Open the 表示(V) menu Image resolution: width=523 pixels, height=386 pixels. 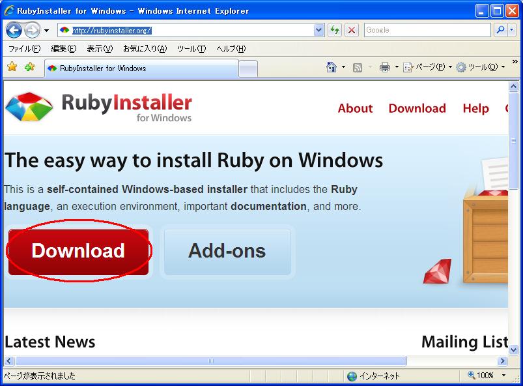[x=100, y=49]
